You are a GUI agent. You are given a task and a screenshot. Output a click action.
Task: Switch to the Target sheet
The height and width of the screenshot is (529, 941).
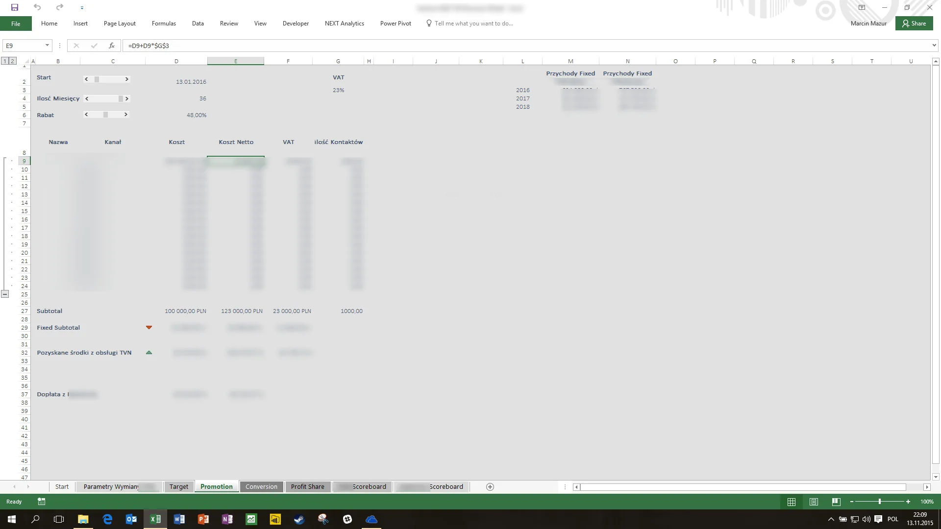tap(179, 486)
